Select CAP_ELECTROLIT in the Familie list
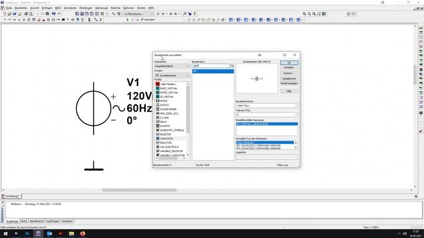This screenshot has height=238, width=424. point(170,147)
